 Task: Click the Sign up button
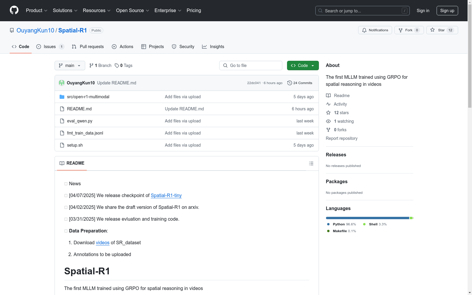(447, 11)
